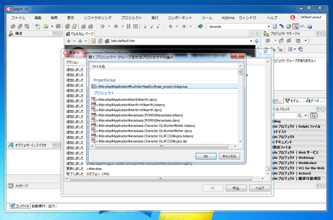Viewport: 333px width, 220px height.
Task: Open the ファイル menu
Action: point(18,18)
